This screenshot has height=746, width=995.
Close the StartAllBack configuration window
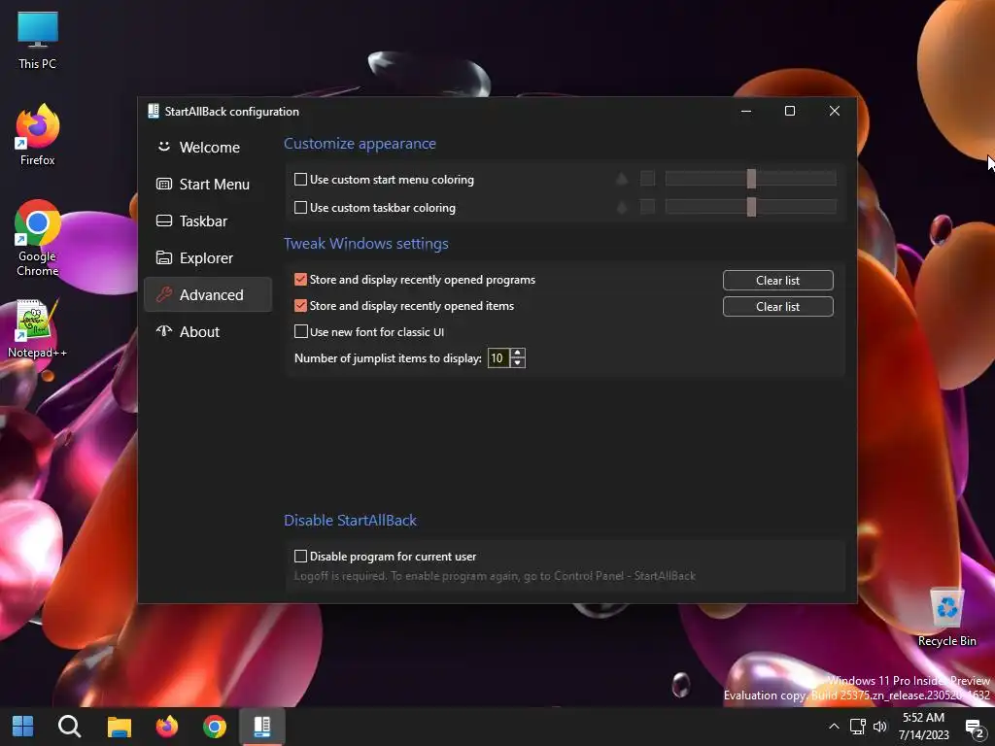(835, 111)
